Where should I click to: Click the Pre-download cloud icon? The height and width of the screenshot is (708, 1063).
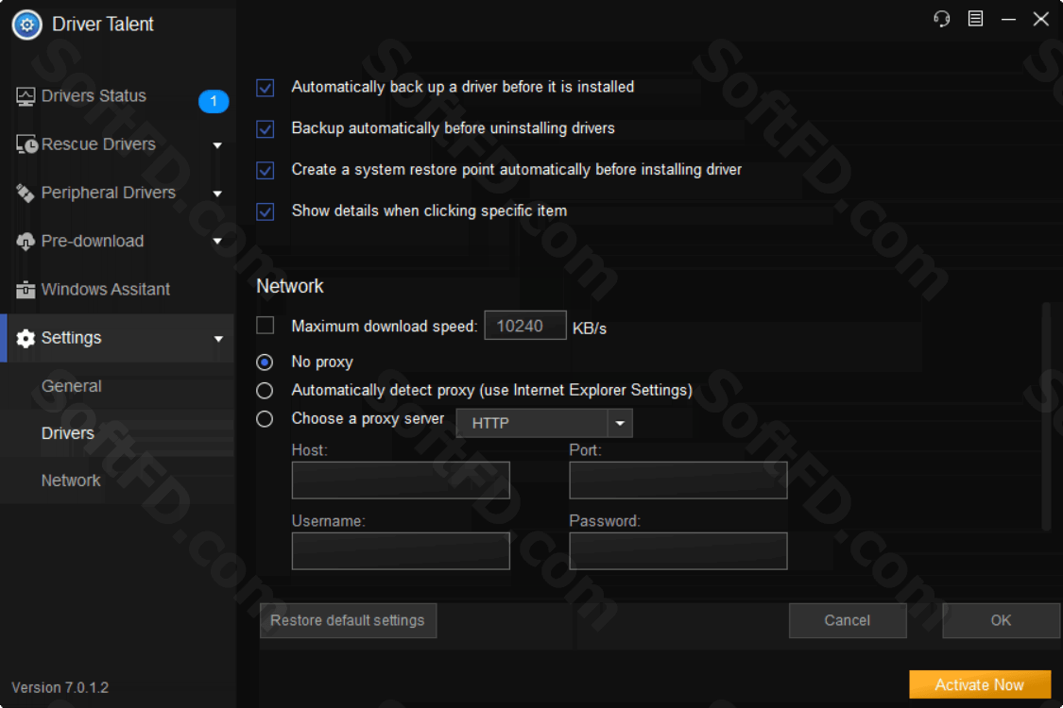pos(26,242)
